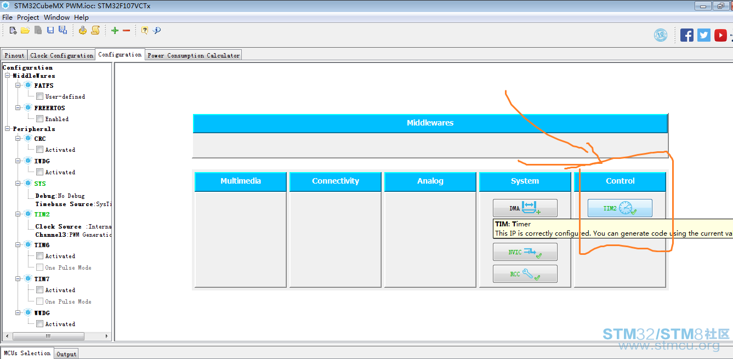Click the info speech-bubble toolbar icon

(x=157, y=30)
